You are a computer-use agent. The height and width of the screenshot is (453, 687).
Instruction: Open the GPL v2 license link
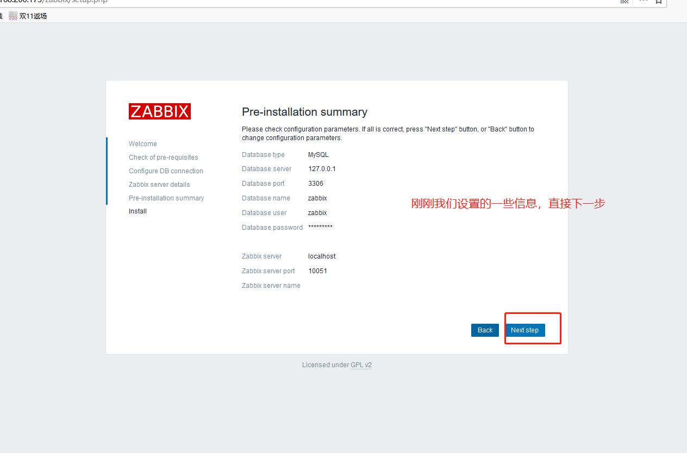click(361, 365)
